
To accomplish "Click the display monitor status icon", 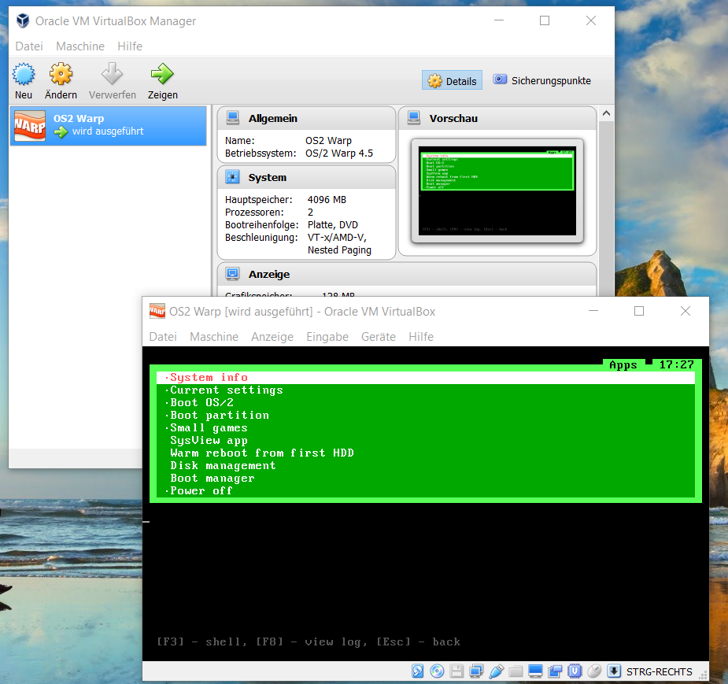I will 535,671.
